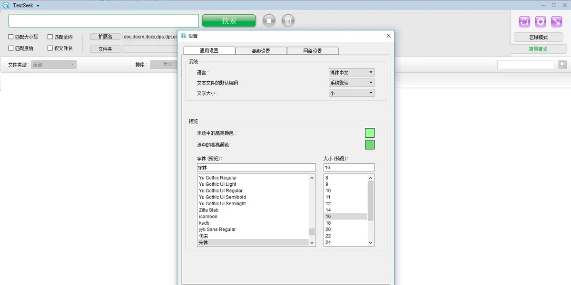Switch to the 通用设置 tab
Screen dimensions: 571x285
pyautogui.click(x=209, y=51)
